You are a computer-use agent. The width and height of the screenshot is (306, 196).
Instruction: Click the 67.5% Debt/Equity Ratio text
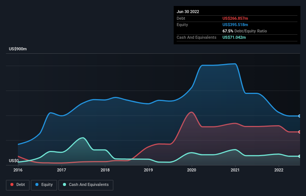(x=245, y=31)
